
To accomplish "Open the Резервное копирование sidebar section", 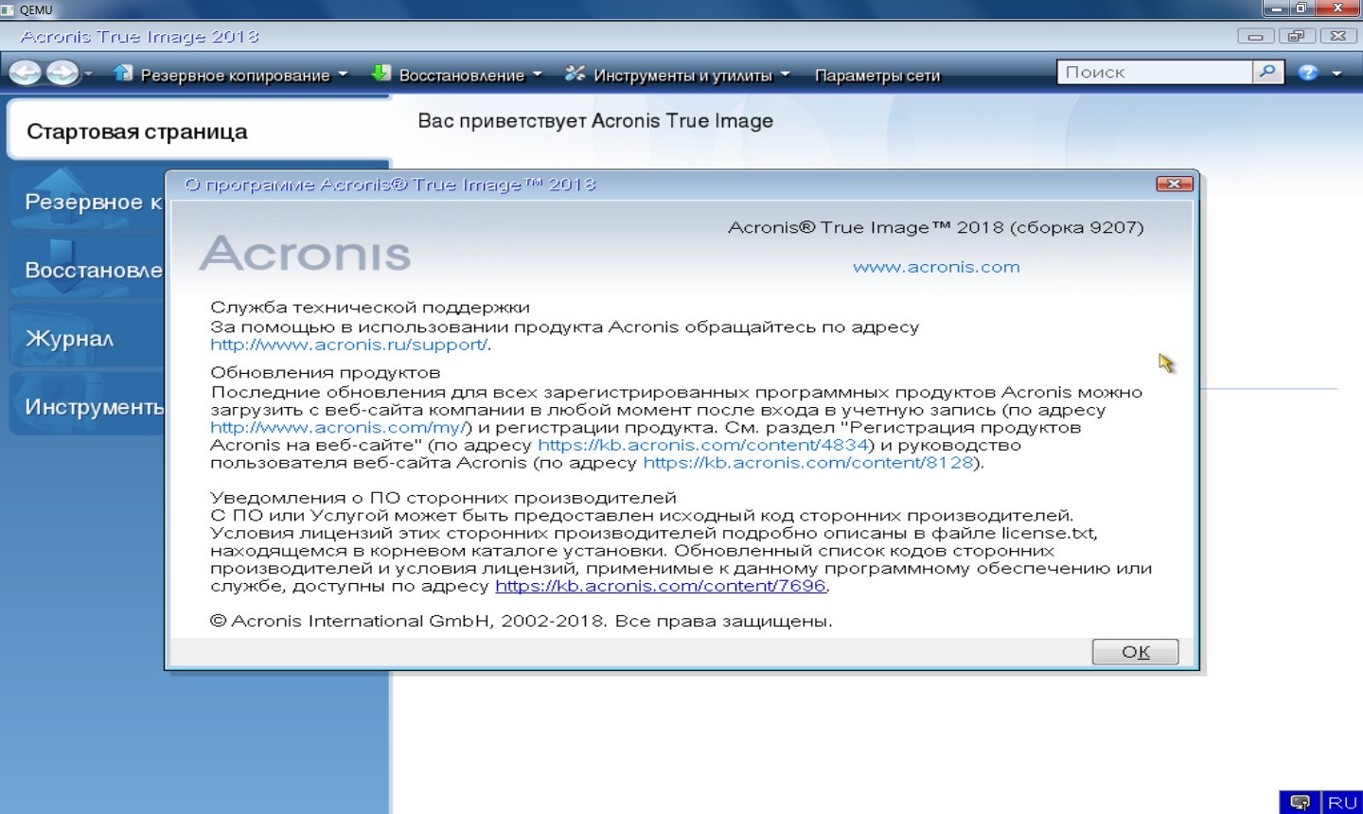I will (x=87, y=202).
